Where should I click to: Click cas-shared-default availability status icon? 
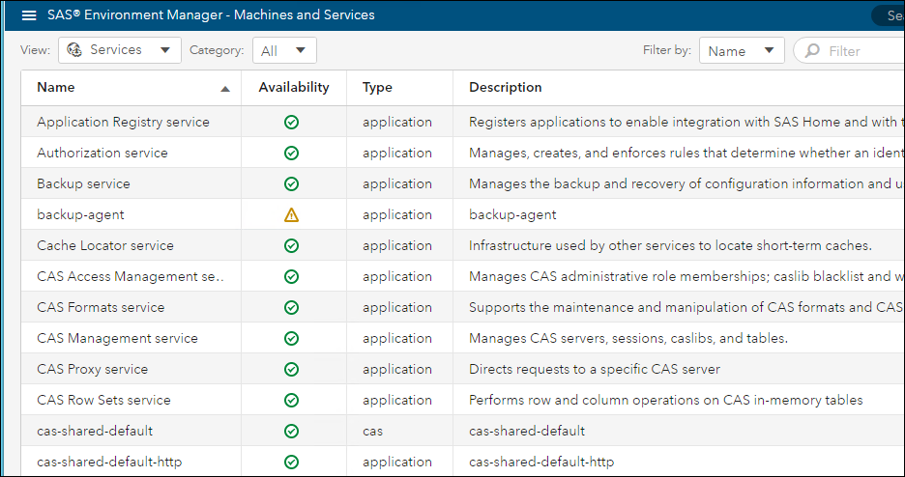291,432
